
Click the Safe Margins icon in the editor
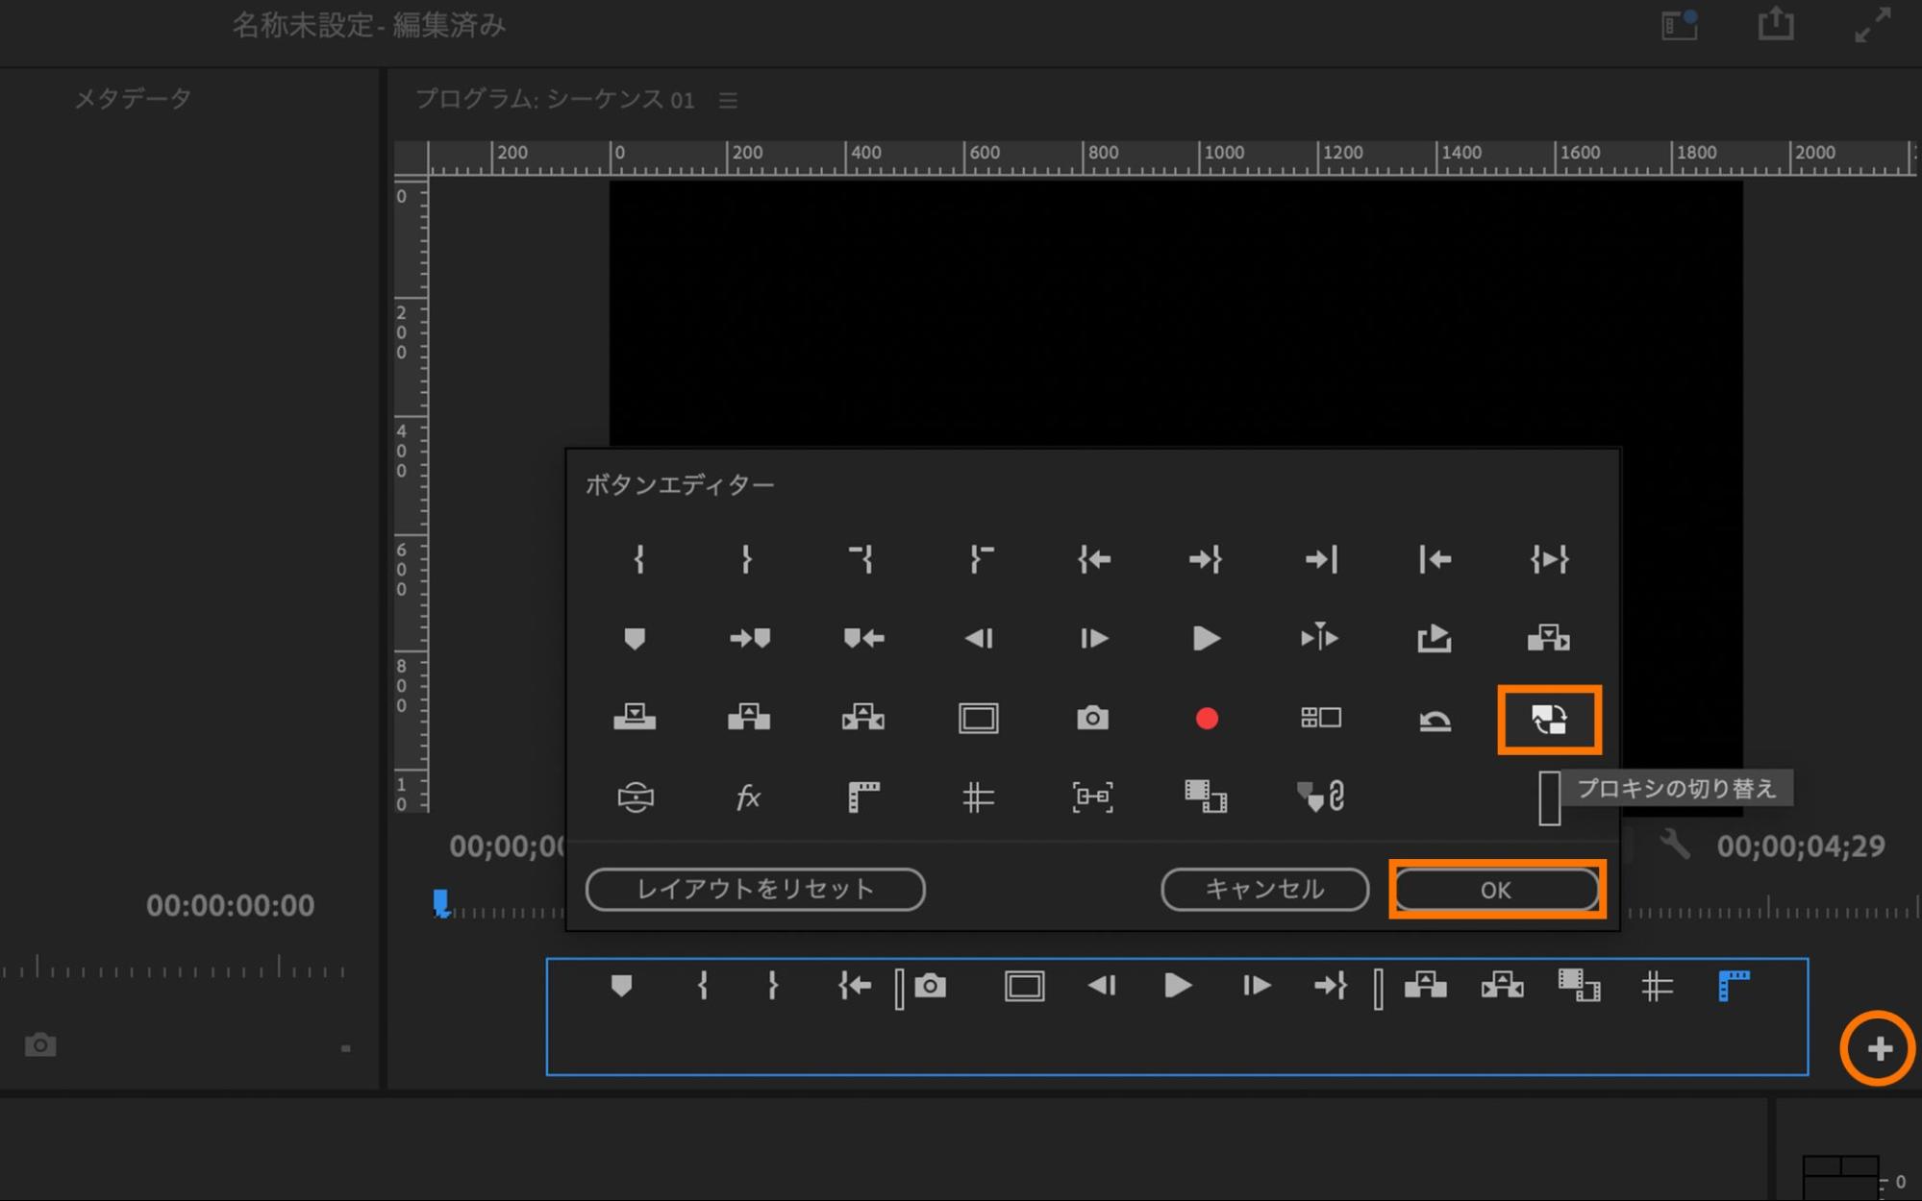978,719
